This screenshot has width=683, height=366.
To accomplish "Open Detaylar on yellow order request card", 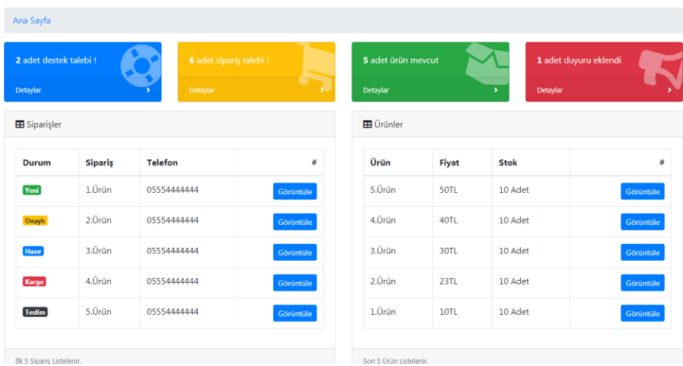I will tap(202, 90).
